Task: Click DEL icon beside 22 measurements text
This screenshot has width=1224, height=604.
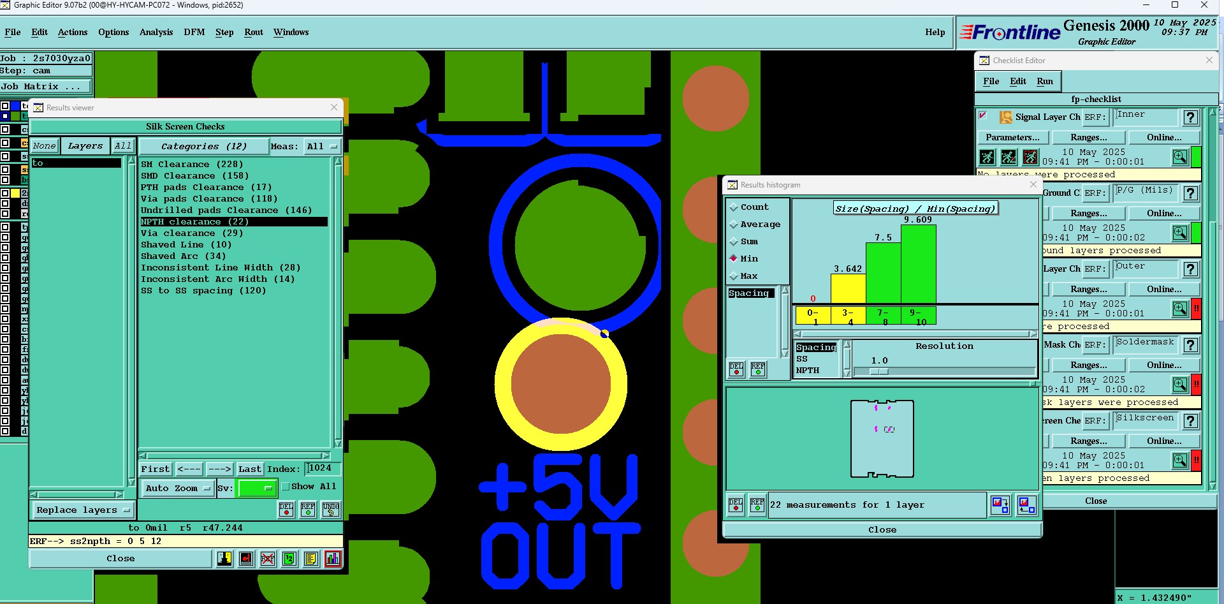Action: (736, 506)
